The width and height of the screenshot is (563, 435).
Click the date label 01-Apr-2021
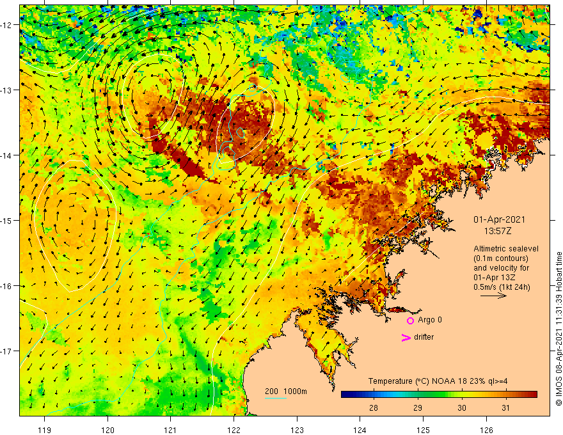[499, 219]
